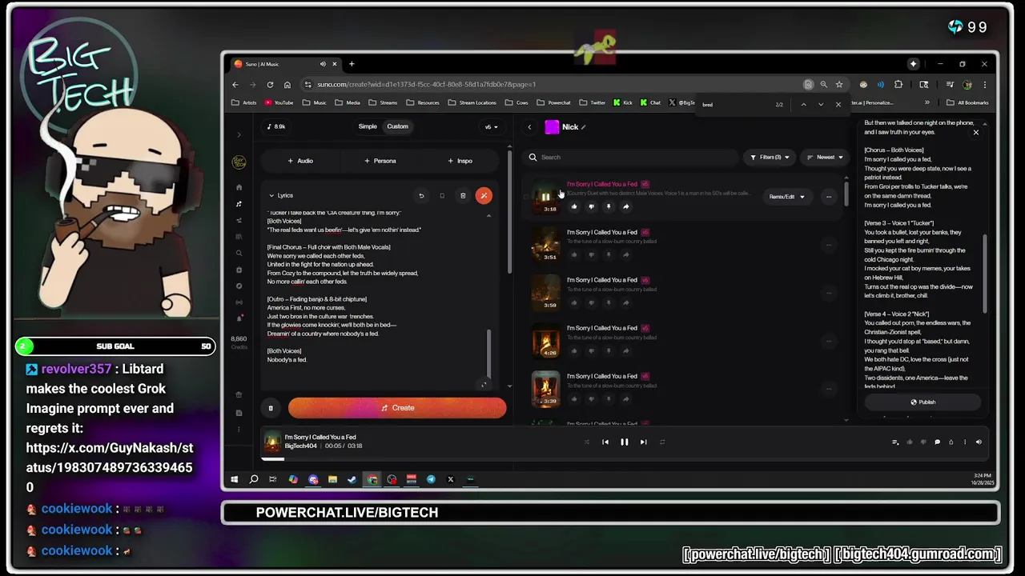Screen dimensions: 1025x576
Task: Open a new browser tab
Action: pyautogui.click(x=352, y=64)
